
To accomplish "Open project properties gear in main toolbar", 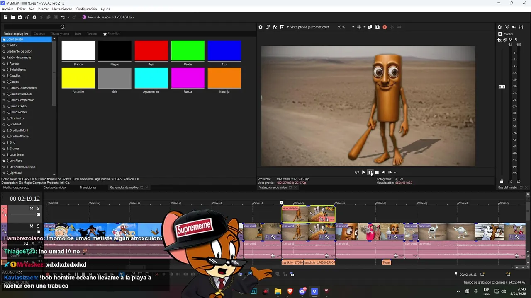I will click(34, 17).
